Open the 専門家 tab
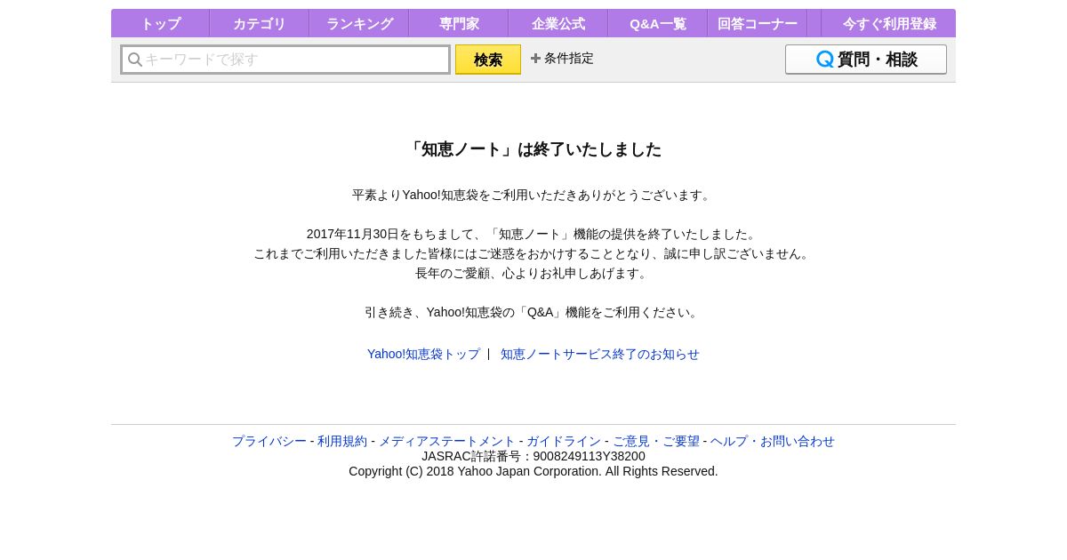1067x560 pixels. (x=459, y=24)
